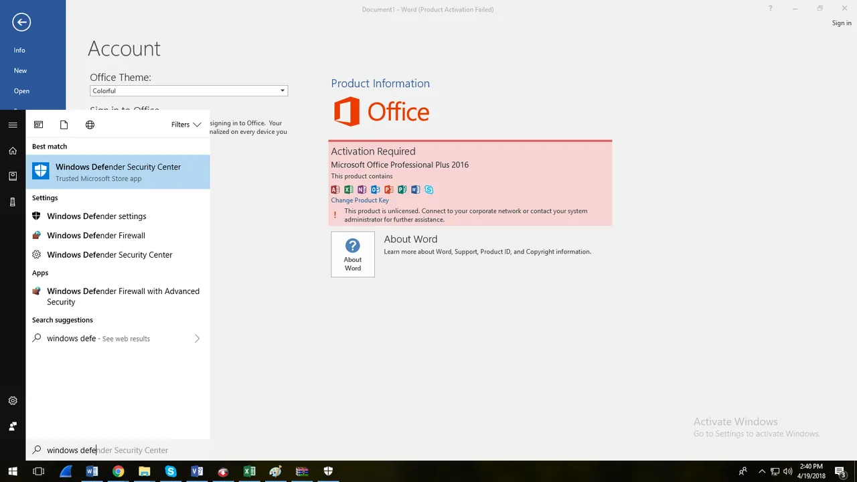Click the Outlook icon in product list
857x482 pixels.
376,189
